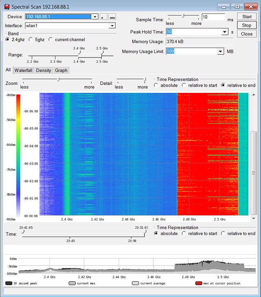Screen dimensions: 261x297
Task: Select the 5ghz band radio button
Action: (x=31, y=40)
